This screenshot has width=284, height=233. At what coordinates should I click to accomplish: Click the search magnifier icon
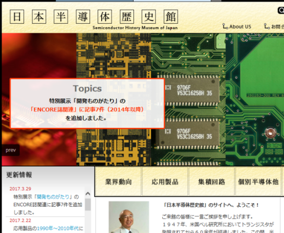[281, 10]
